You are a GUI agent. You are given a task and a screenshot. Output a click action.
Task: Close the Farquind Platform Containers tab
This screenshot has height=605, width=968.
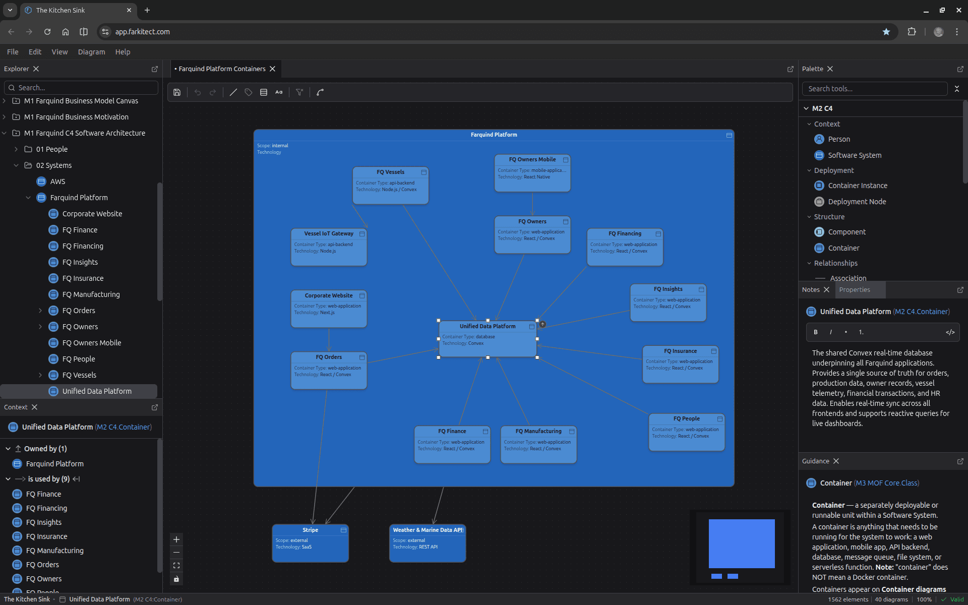(272, 69)
